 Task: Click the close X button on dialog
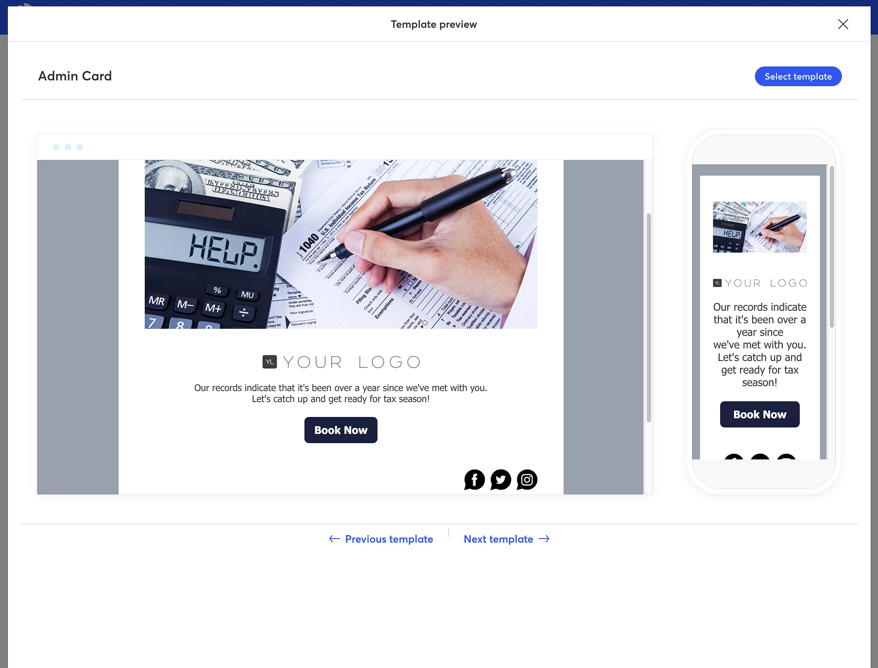click(843, 24)
